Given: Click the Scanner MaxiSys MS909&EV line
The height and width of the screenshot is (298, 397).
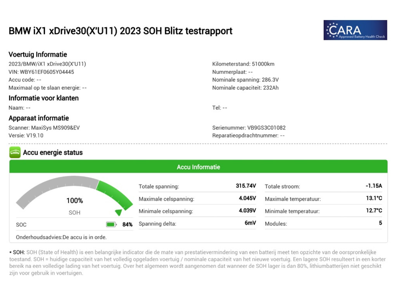Looking at the screenshot, I should tap(44, 128).
